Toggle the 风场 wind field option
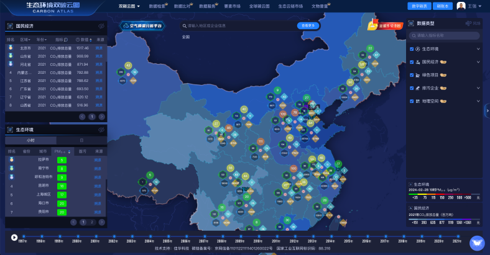Viewport: 490px width, 255px height. tap(473, 24)
